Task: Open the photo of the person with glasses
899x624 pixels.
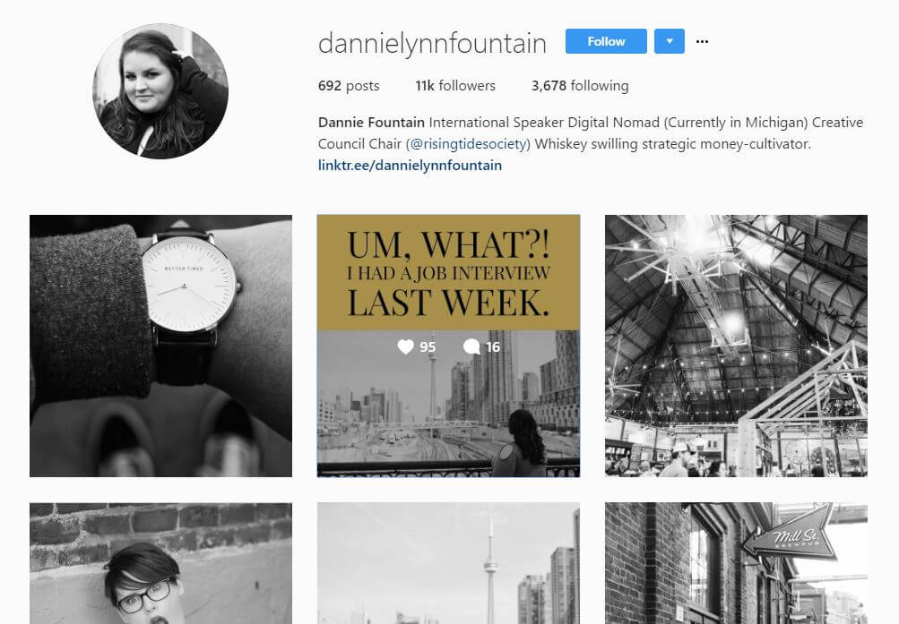Action: tap(160, 563)
